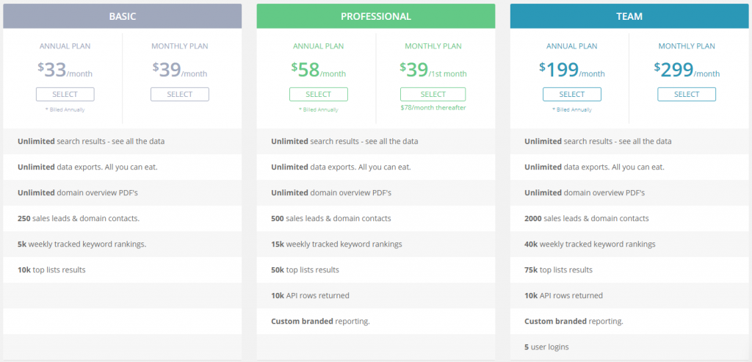Select the Team monthly plan at $299

point(687,94)
